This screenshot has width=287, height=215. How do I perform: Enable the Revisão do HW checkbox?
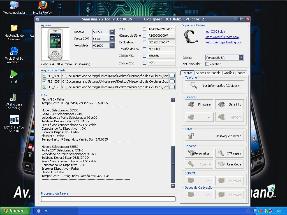click(144, 49)
